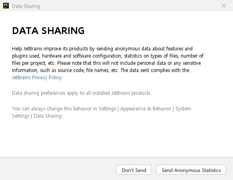Click the 'You can always change this behavior' text

coord(102,112)
